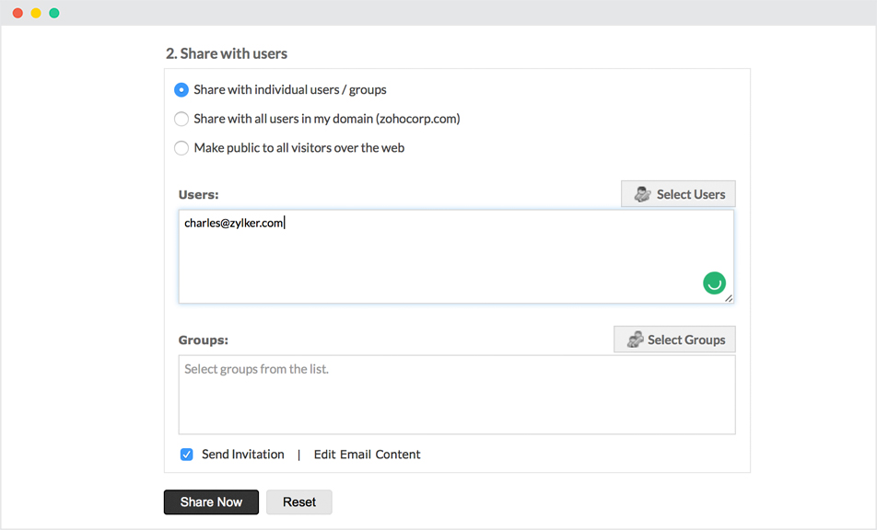
Task: Click the Users textarea resize handle
Action: (x=729, y=298)
